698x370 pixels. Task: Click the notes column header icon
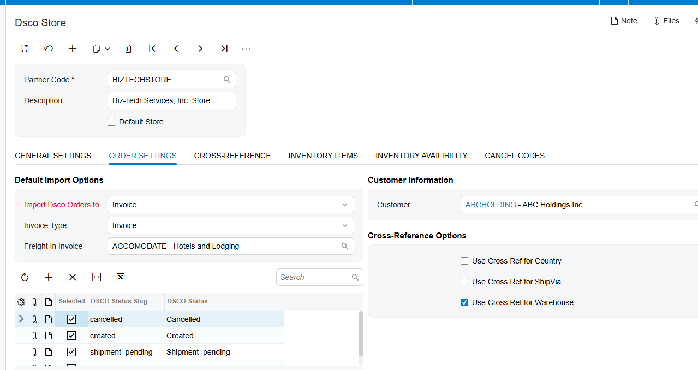pyautogui.click(x=49, y=301)
